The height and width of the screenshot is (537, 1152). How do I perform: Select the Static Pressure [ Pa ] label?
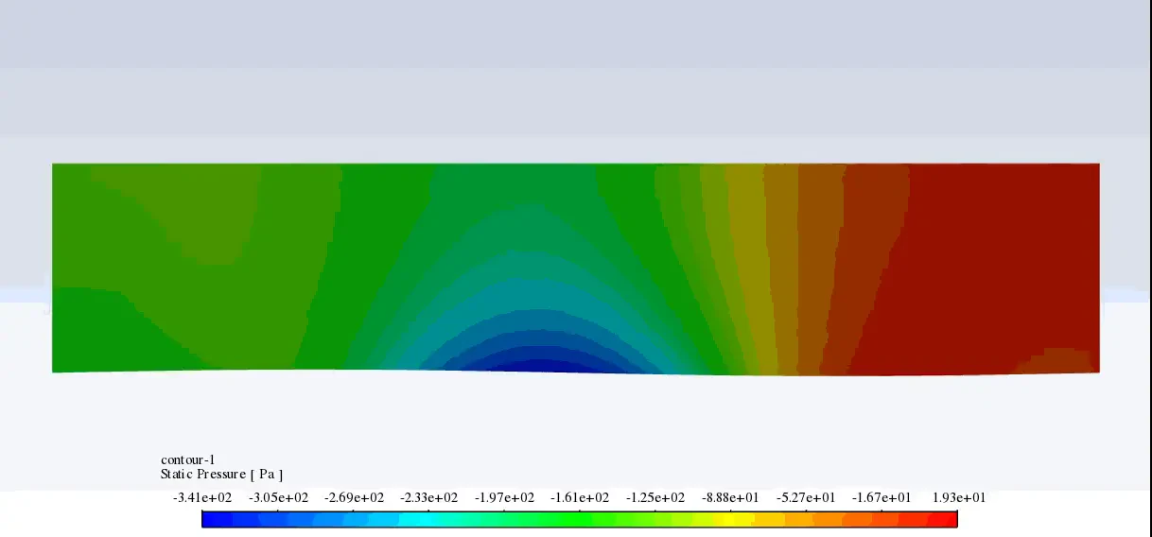[221, 474]
